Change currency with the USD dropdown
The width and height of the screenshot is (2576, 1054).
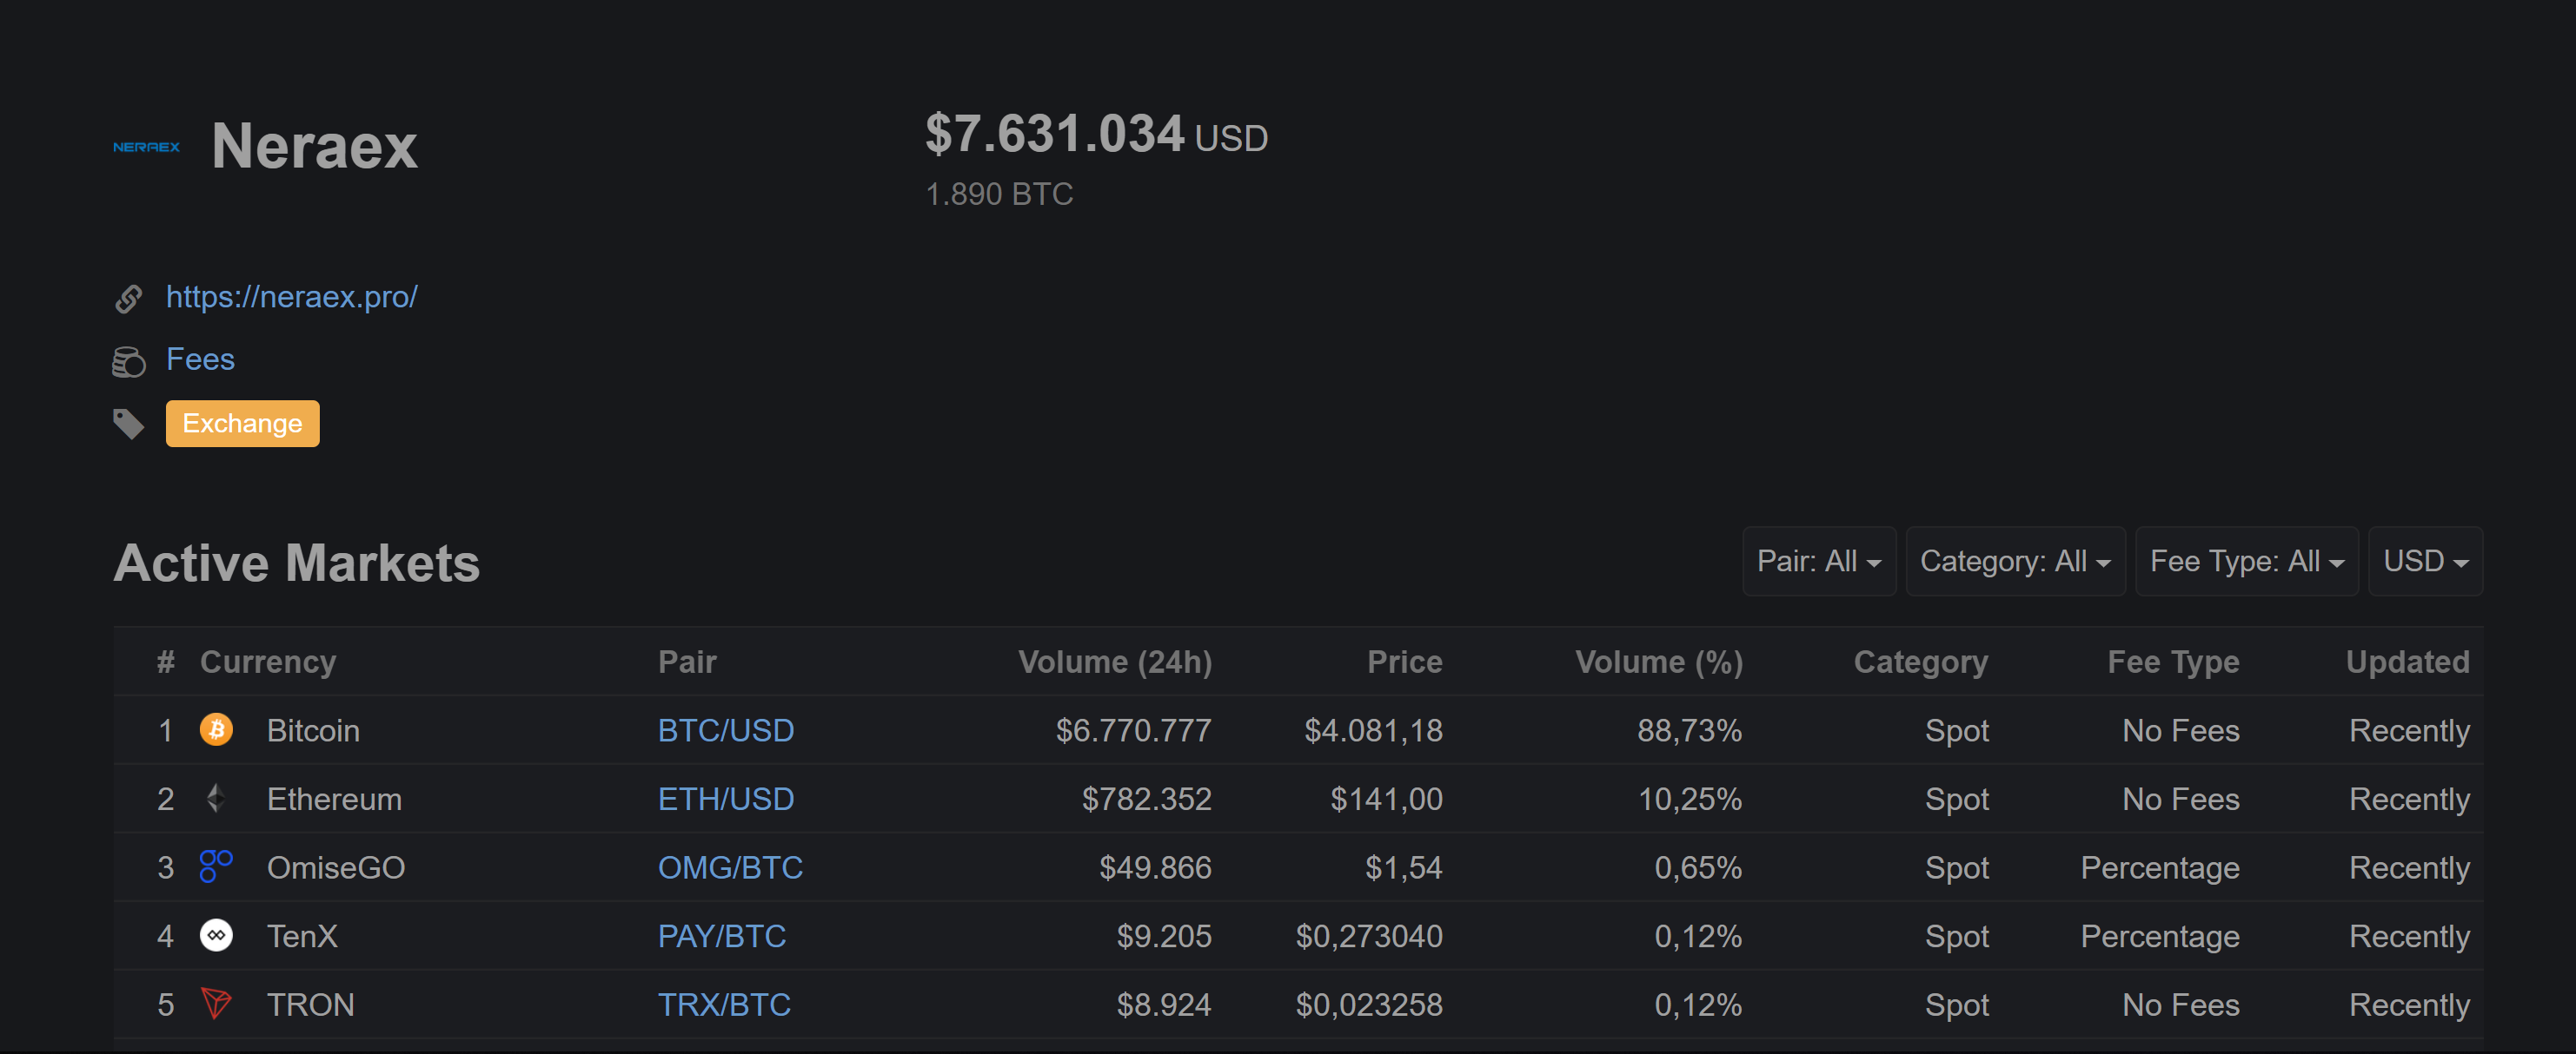click(x=2426, y=562)
